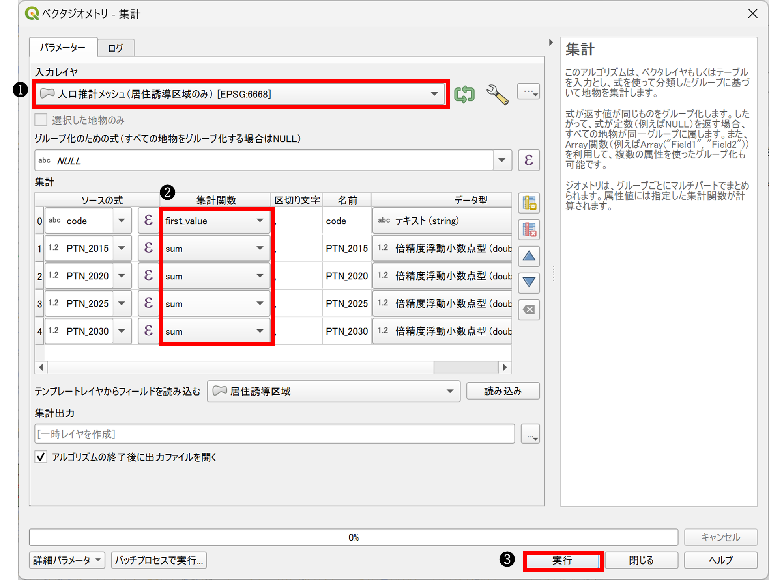Click the delete selected field icon

[529, 229]
